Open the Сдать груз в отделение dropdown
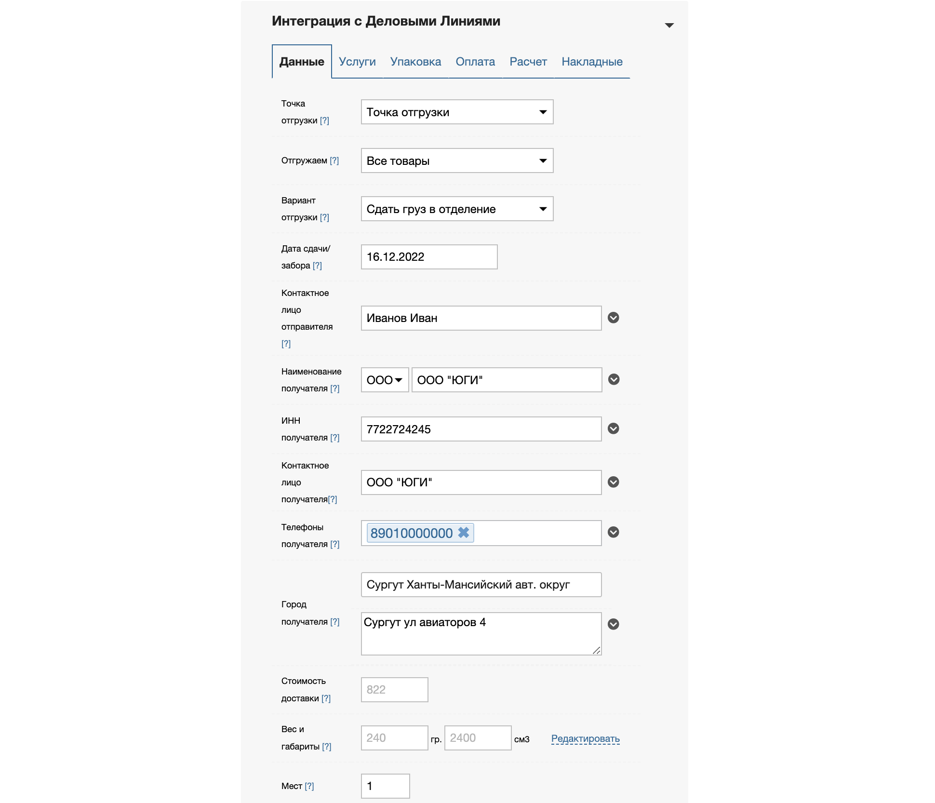 457,209
